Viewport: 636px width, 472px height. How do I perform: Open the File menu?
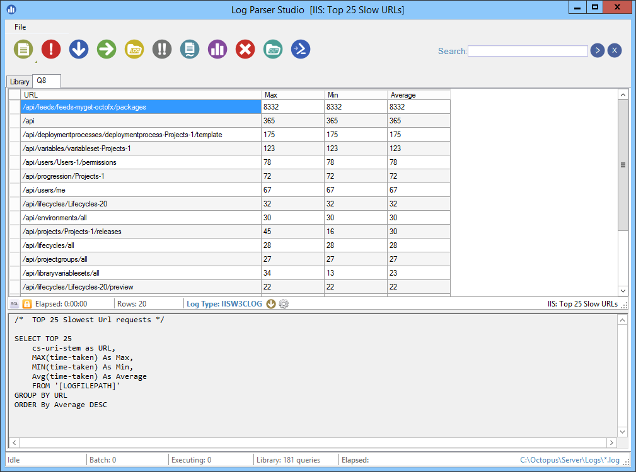coord(20,27)
